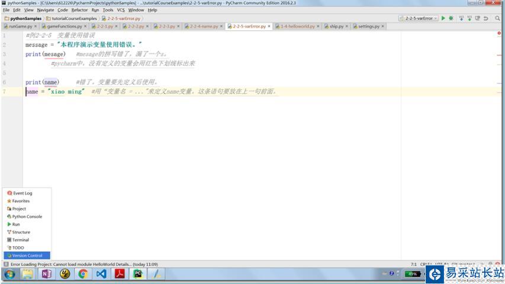Open TODO tool window

coord(27,248)
